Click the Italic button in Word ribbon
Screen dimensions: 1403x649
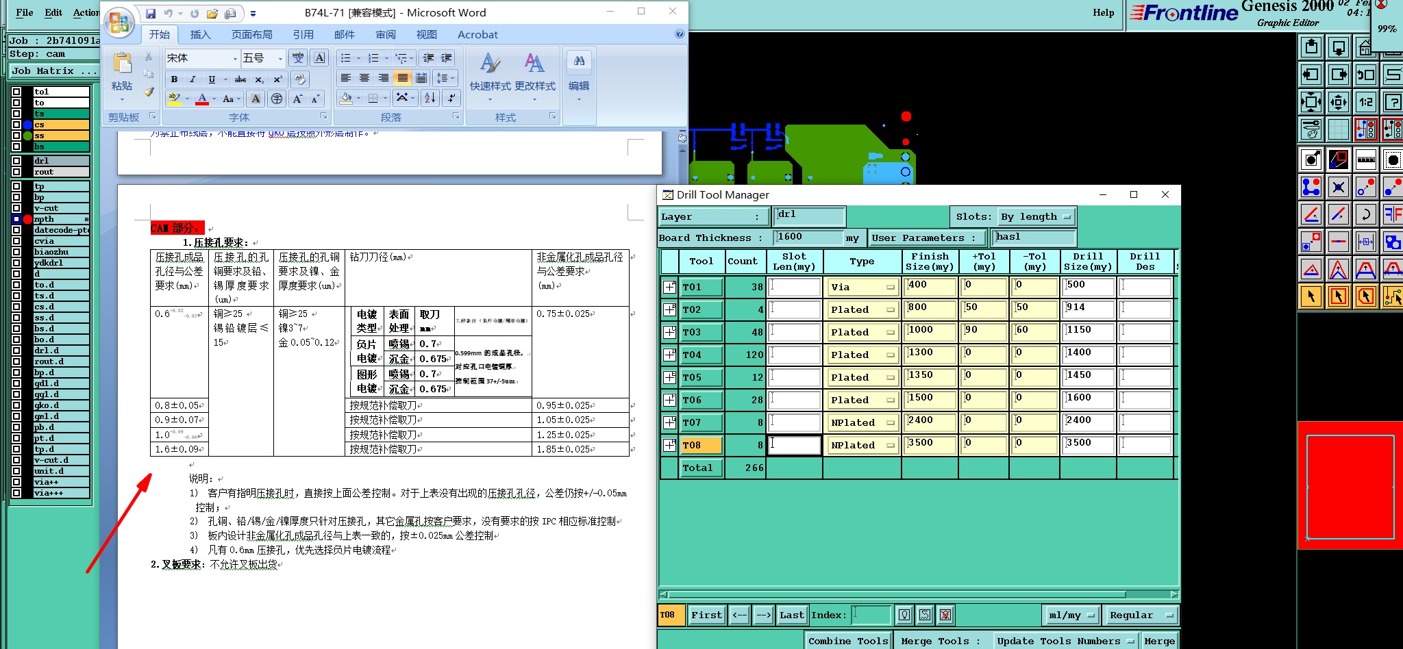(193, 79)
